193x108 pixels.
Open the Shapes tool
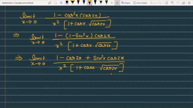tap(126, 3)
